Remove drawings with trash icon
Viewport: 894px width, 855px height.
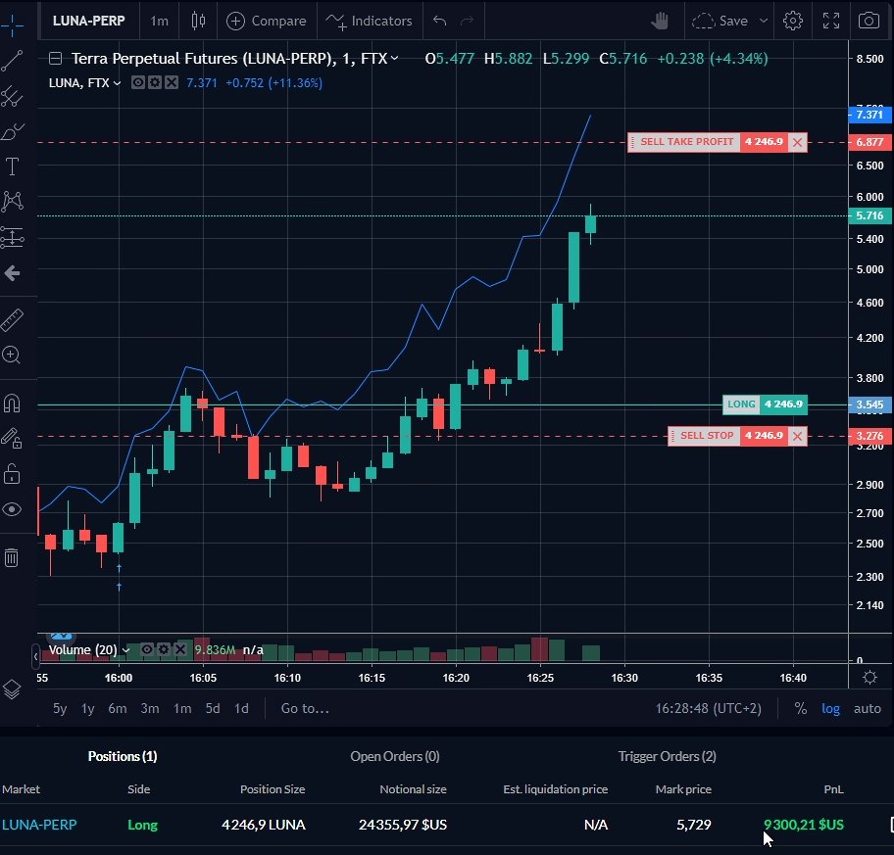(12, 557)
